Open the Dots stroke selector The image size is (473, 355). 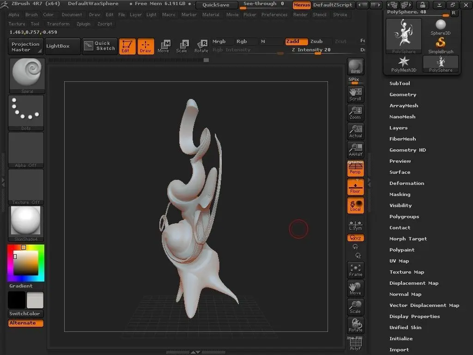(x=26, y=113)
